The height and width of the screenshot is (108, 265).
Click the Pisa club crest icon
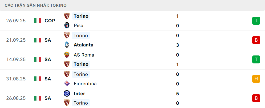pos(67,26)
